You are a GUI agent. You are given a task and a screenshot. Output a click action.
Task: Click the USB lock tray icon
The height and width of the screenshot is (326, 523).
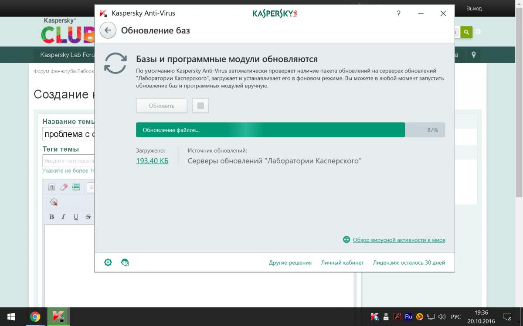386,317
